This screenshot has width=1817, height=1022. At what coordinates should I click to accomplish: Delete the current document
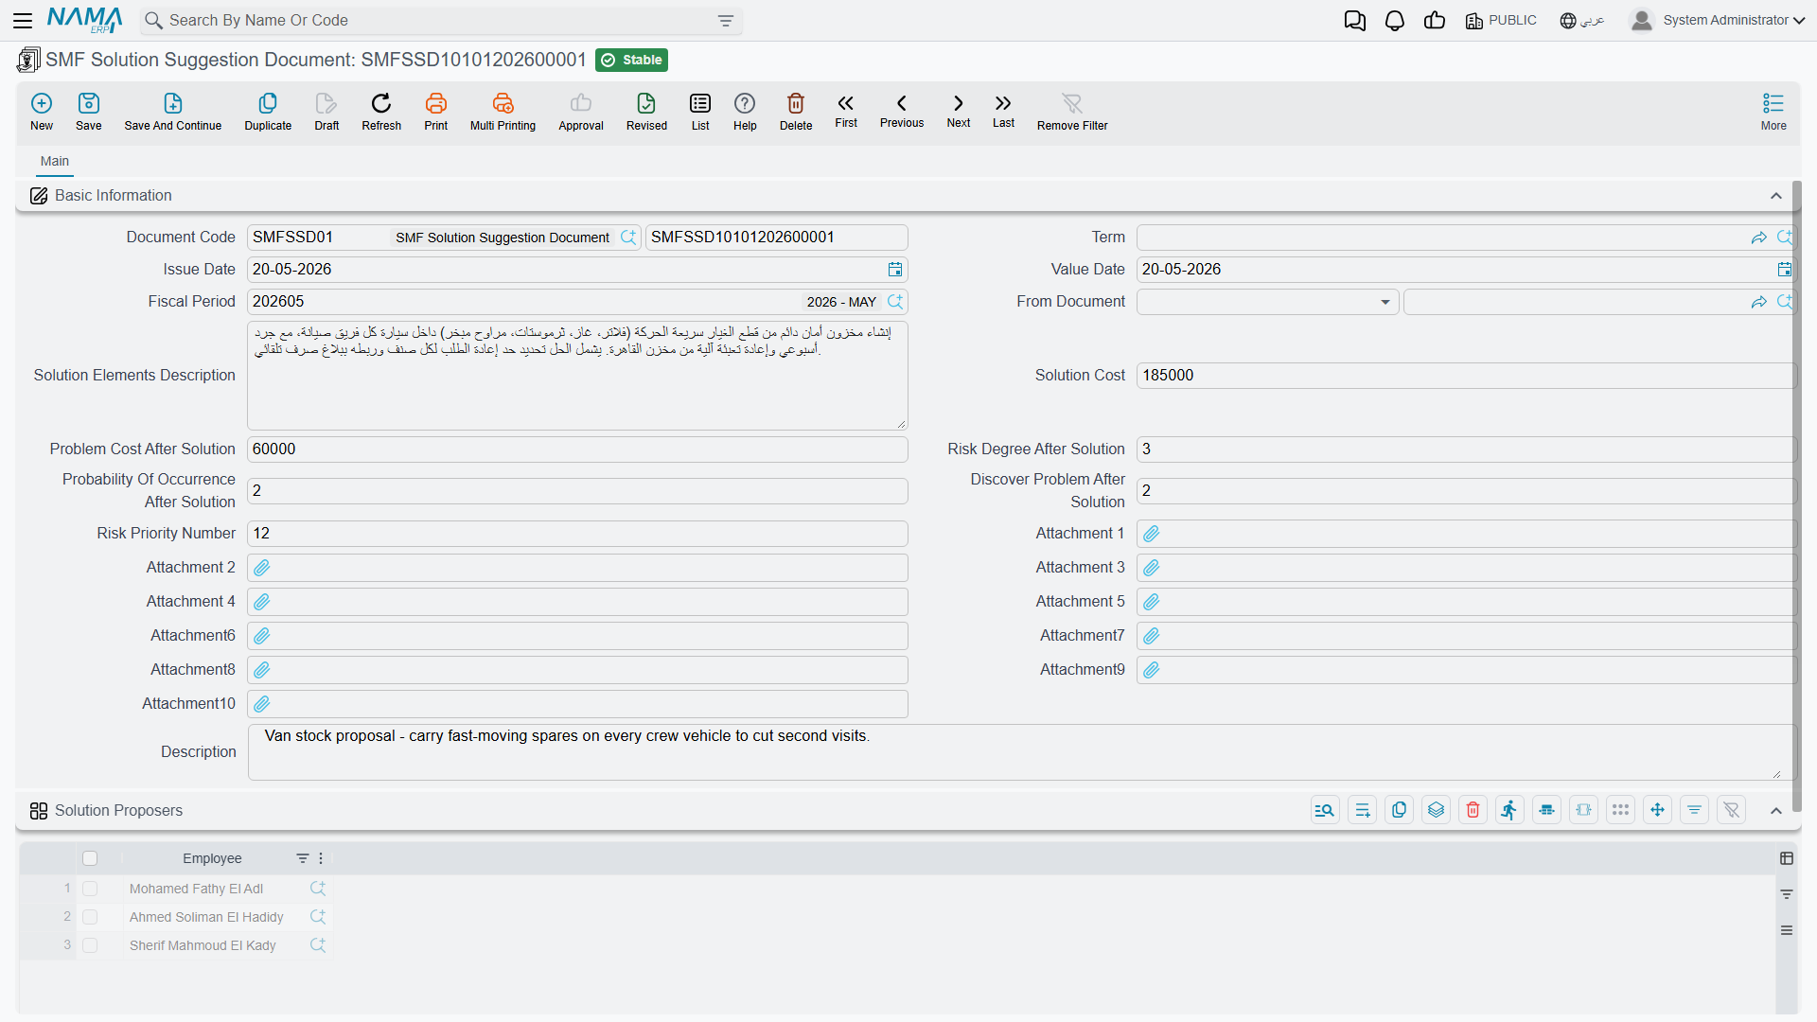[796, 112]
